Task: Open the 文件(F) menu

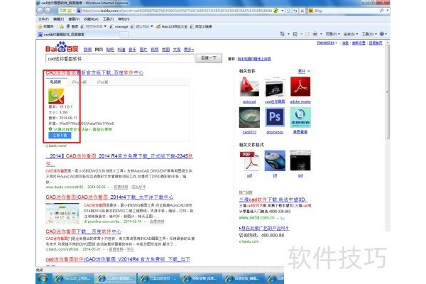Action: pyautogui.click(x=43, y=19)
